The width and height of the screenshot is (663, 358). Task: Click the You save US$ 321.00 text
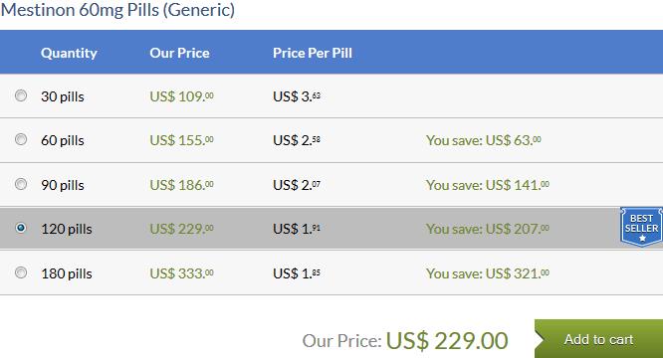[488, 273]
